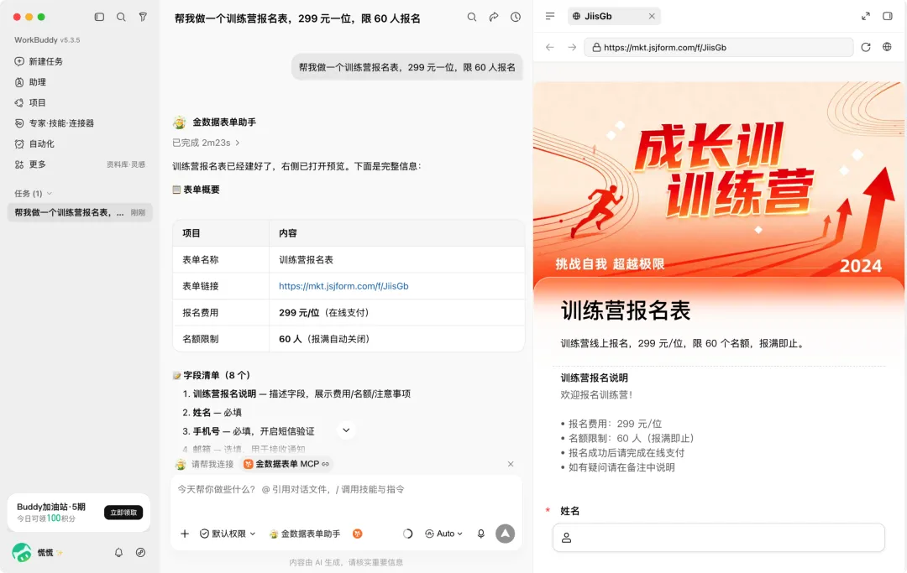Viewport: 907px width, 573px height.
Task: Click the scroll-down chevron button in chat
Action: (346, 430)
